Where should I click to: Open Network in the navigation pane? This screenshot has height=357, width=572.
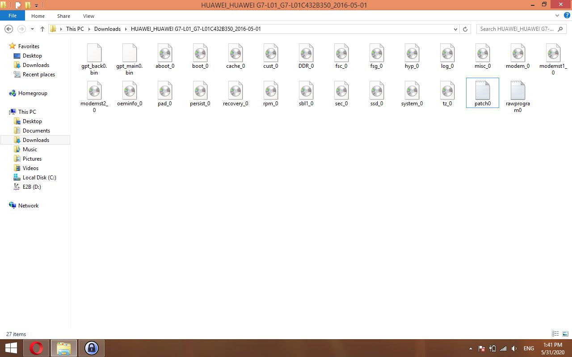[x=28, y=206]
